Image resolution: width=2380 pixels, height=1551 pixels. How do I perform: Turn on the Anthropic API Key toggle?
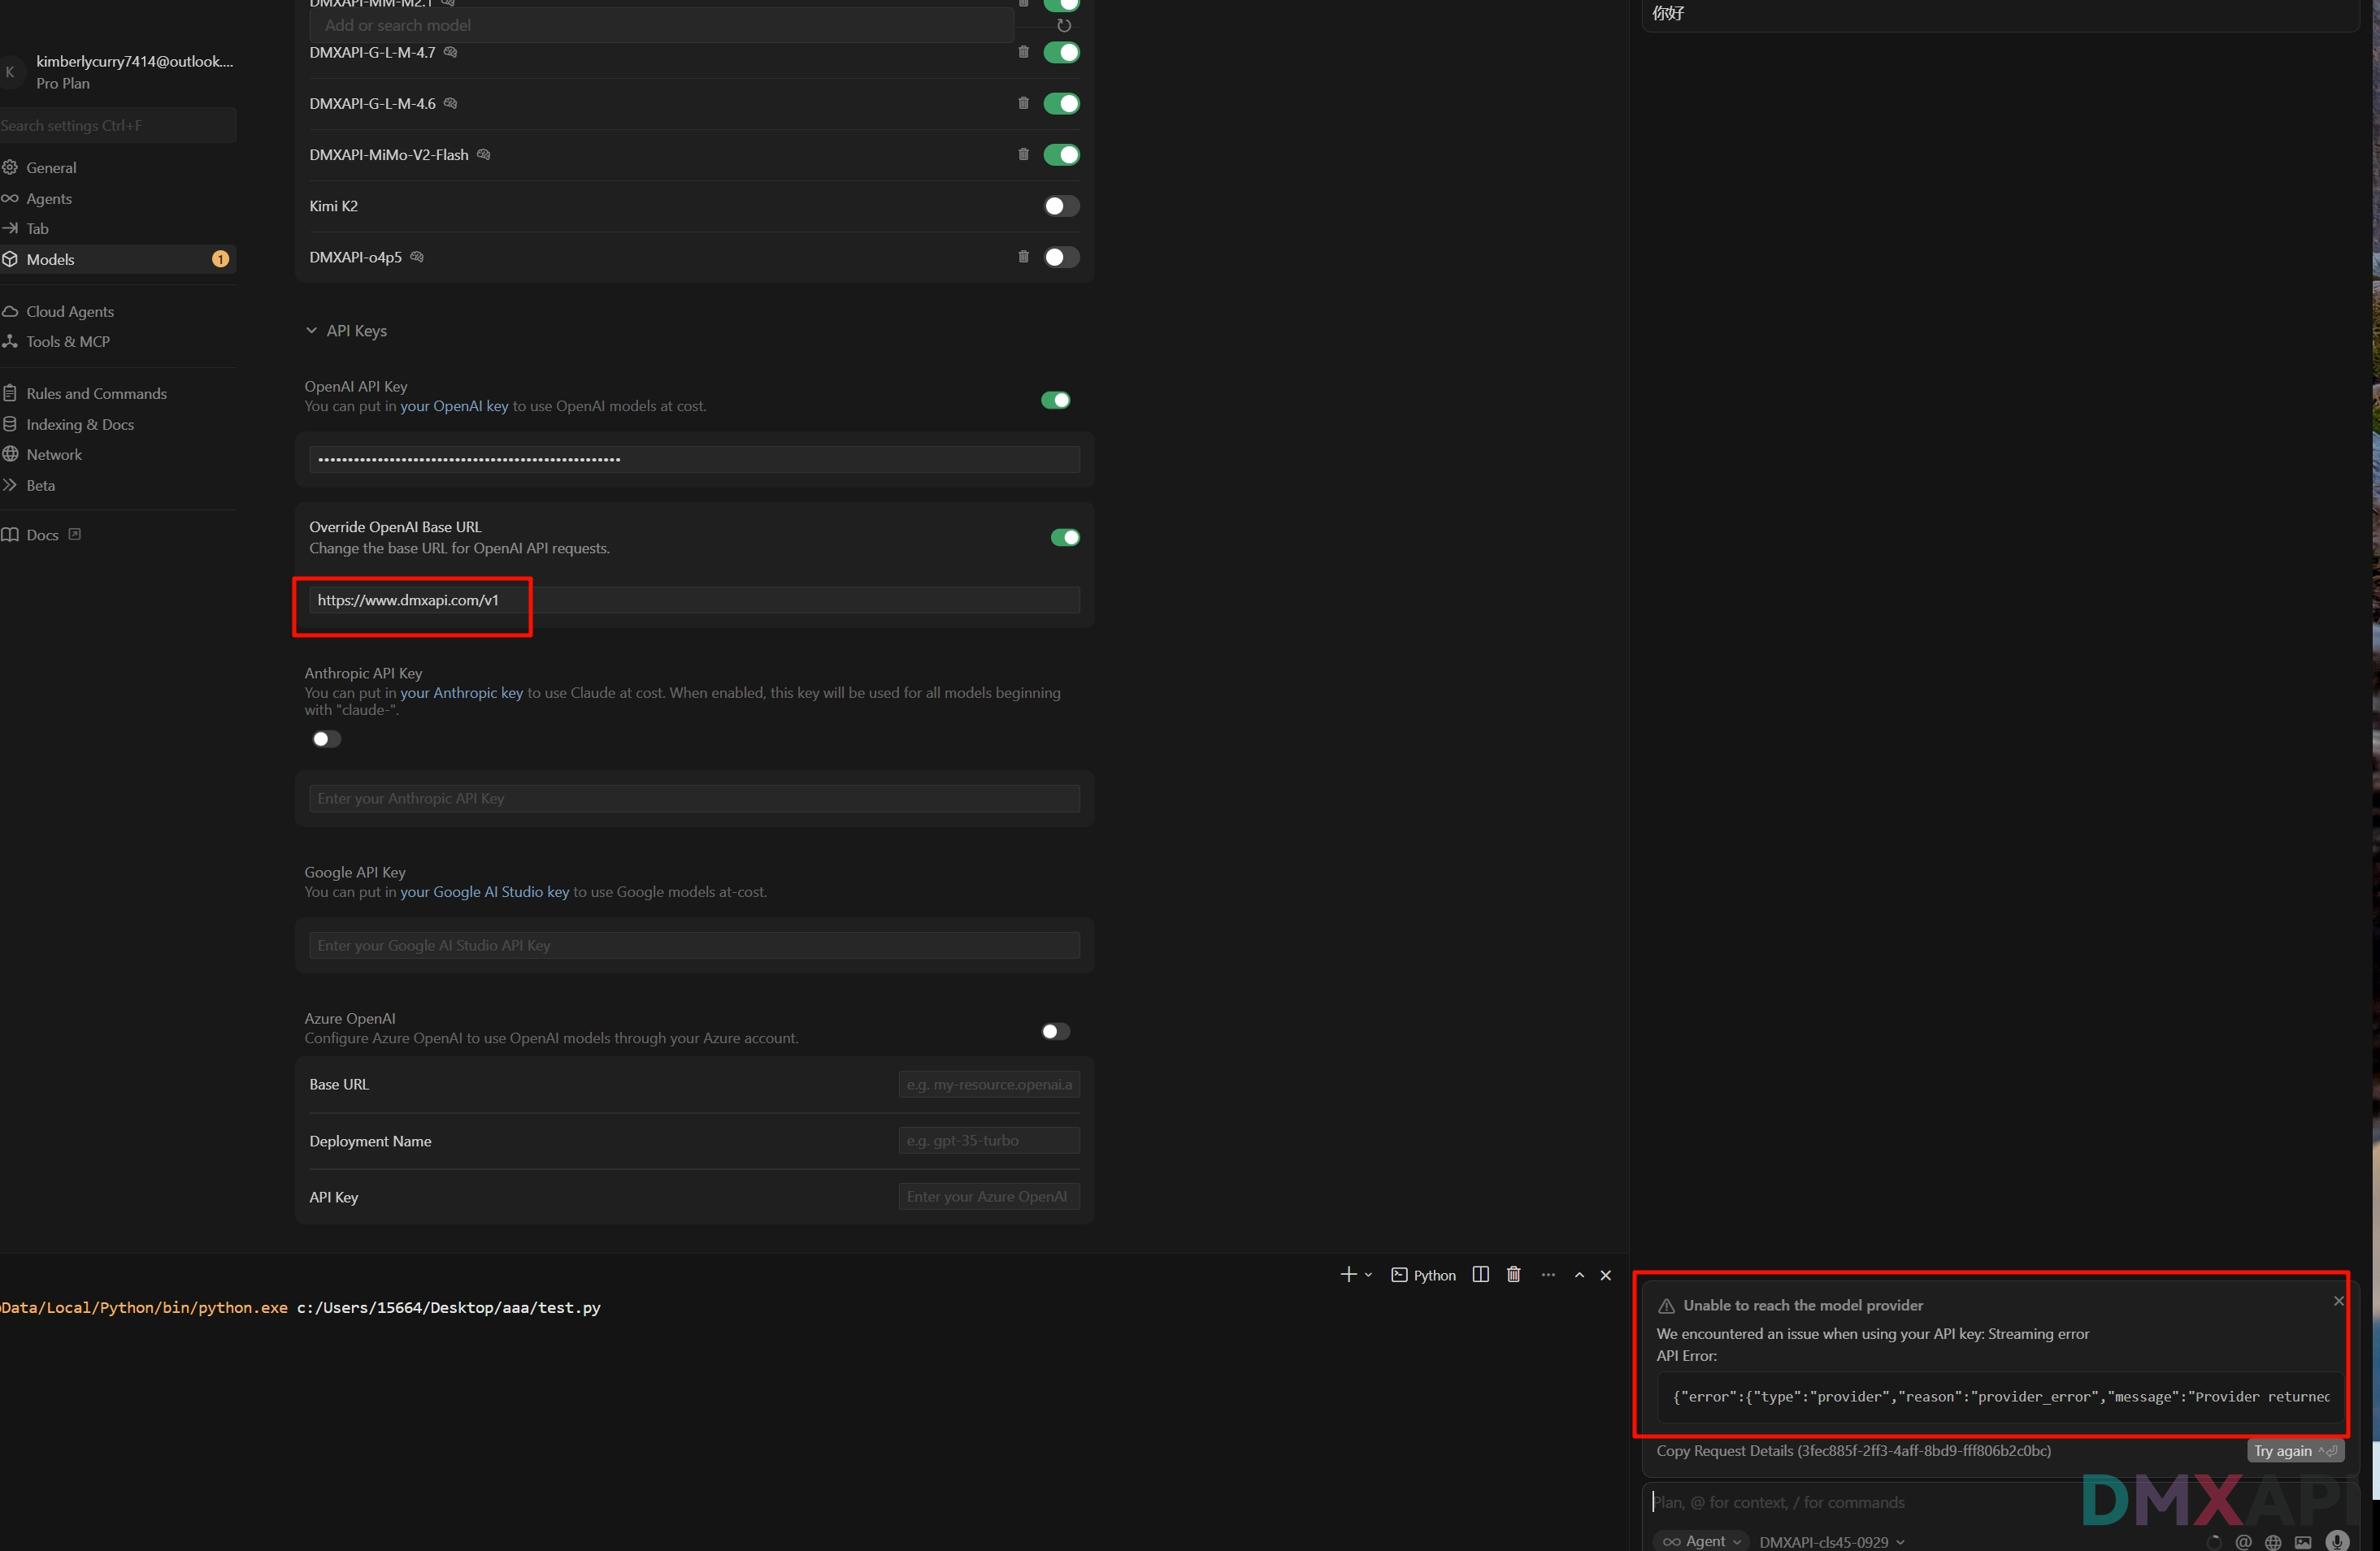[x=326, y=739]
